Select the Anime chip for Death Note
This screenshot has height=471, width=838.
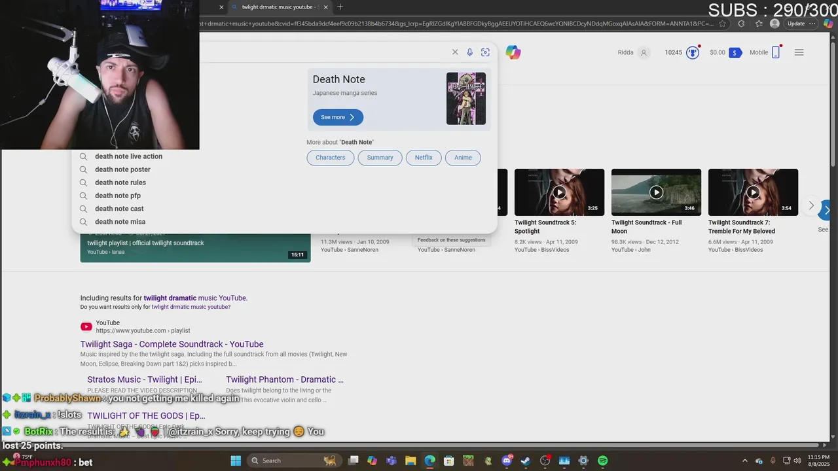[463, 158]
